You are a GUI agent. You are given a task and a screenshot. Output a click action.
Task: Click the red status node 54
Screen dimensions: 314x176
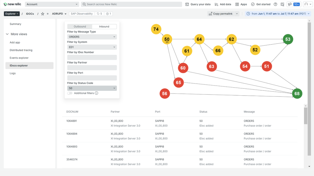245,66
